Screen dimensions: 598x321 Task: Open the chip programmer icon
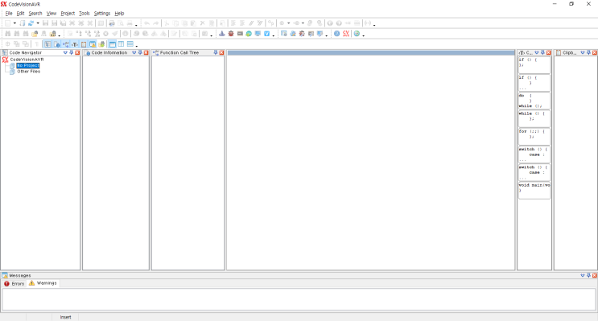[x=240, y=34]
